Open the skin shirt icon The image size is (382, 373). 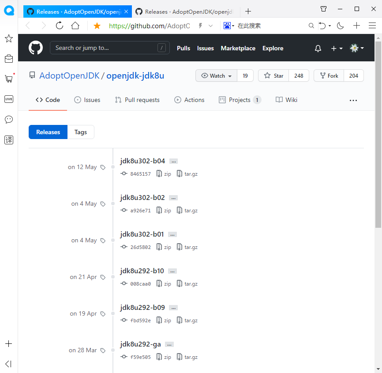[323, 9]
